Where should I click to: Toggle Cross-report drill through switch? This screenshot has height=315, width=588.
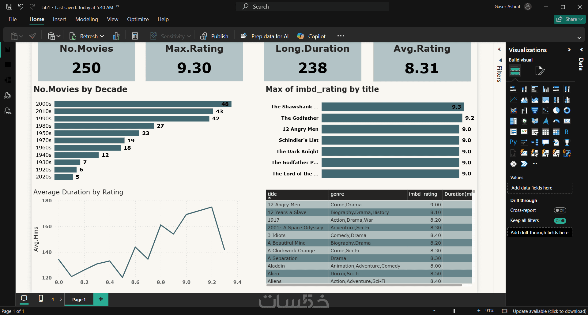pyautogui.click(x=560, y=210)
